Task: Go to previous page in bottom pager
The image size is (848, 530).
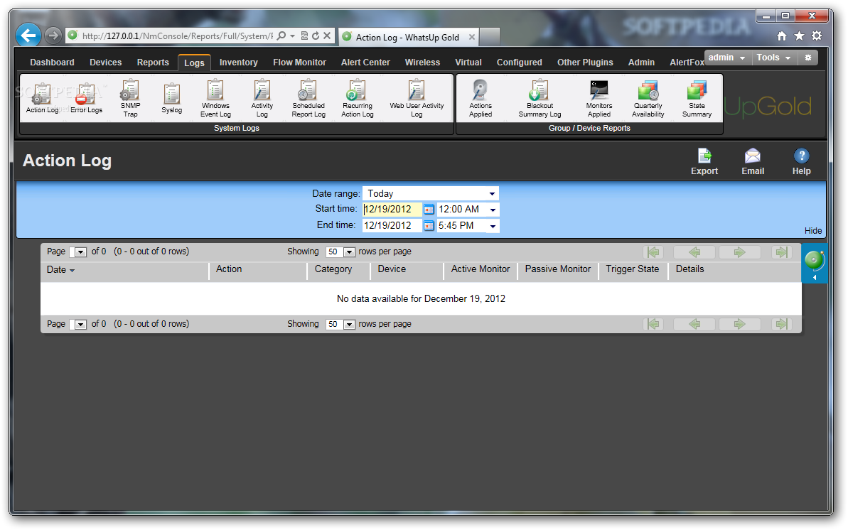Action: [x=694, y=324]
